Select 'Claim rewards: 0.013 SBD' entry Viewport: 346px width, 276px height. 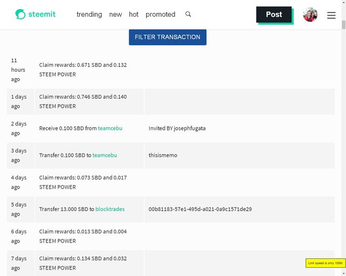[x=83, y=236]
